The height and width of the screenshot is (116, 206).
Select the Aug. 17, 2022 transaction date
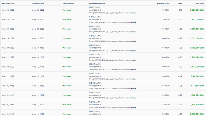(38, 67)
